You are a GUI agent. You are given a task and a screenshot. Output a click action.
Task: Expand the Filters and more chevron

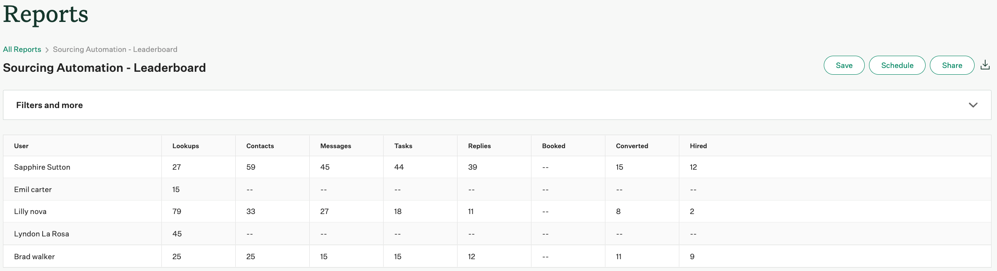pos(973,105)
